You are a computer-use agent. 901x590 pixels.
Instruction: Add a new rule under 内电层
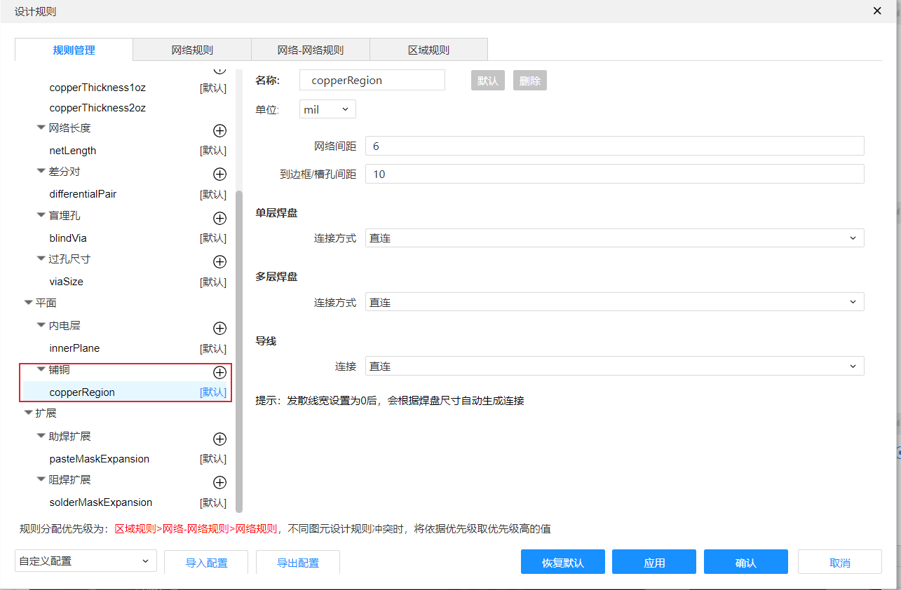[219, 328]
